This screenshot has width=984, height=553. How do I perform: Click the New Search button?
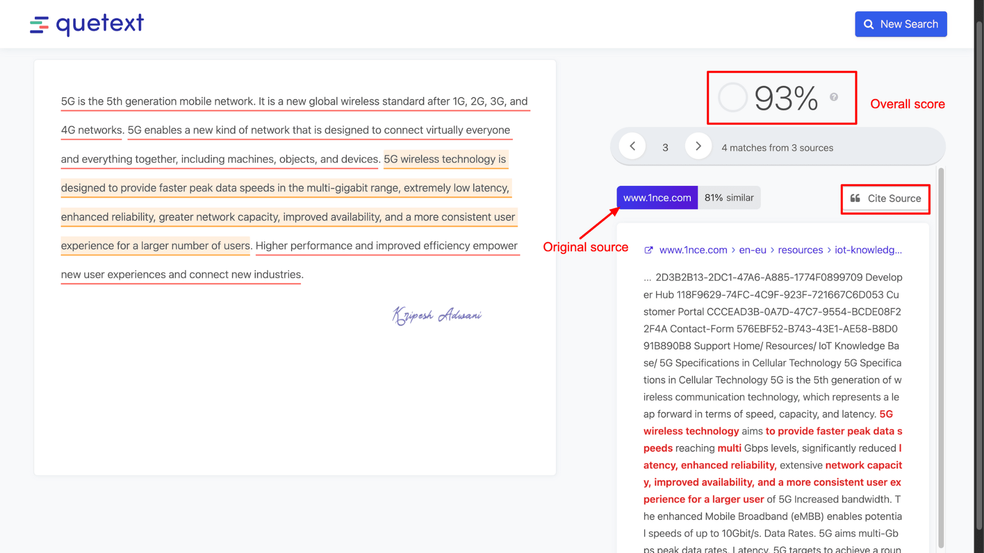pyautogui.click(x=900, y=24)
